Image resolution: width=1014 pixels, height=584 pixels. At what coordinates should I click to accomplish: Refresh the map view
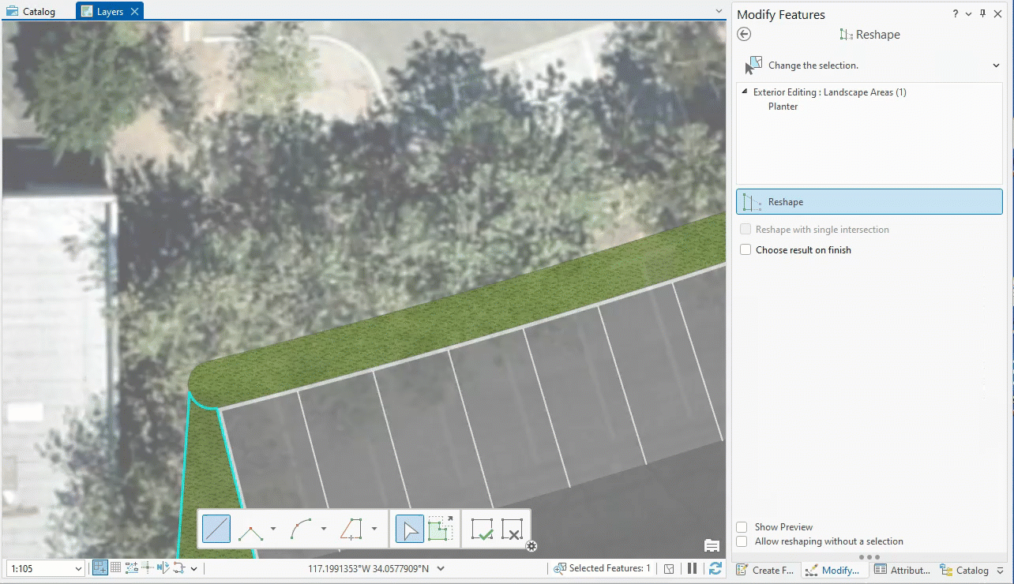click(x=715, y=568)
